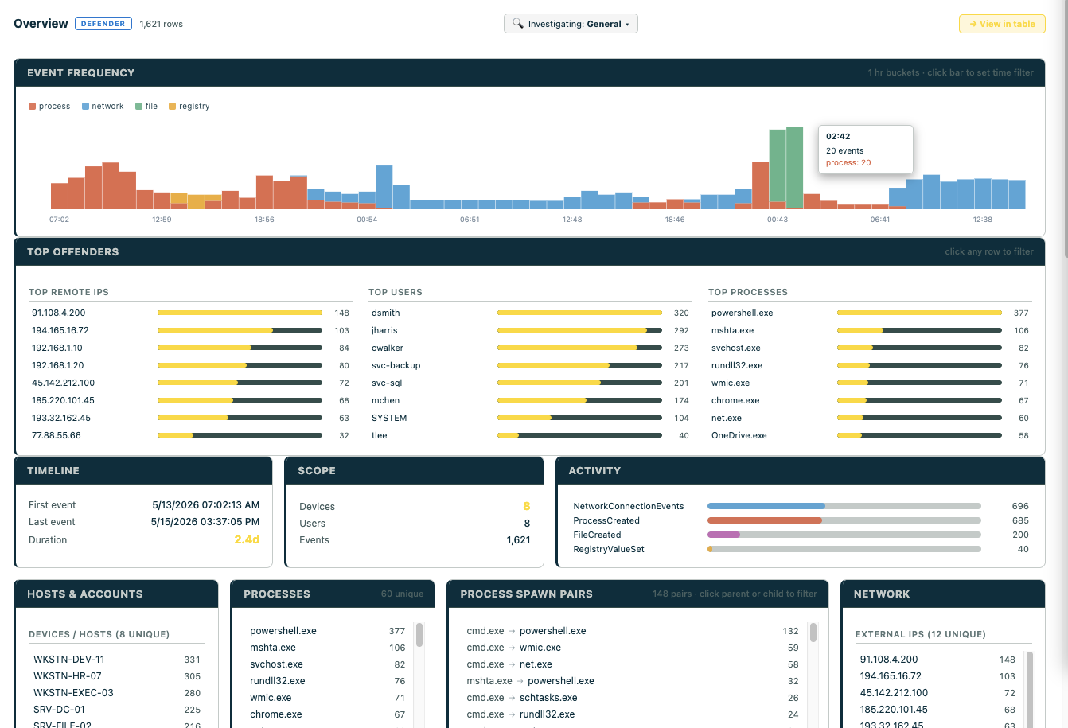Click schtasks.exe child in spawn pairs
Viewport: 1068px width, 728px height.
tap(548, 698)
